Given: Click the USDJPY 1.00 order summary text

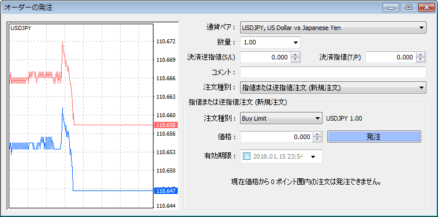Looking at the screenshot, I should (344, 118).
